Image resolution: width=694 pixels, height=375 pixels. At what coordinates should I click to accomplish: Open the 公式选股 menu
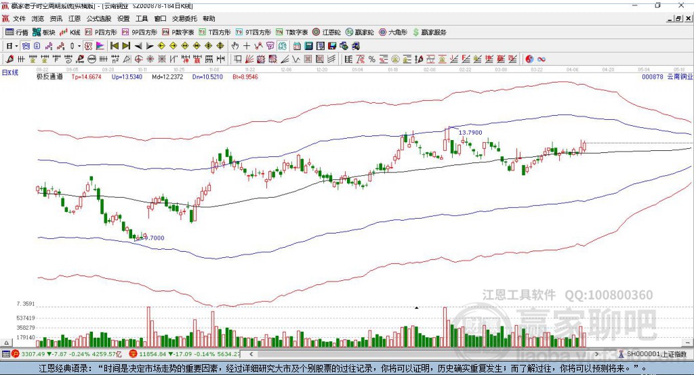(99, 18)
